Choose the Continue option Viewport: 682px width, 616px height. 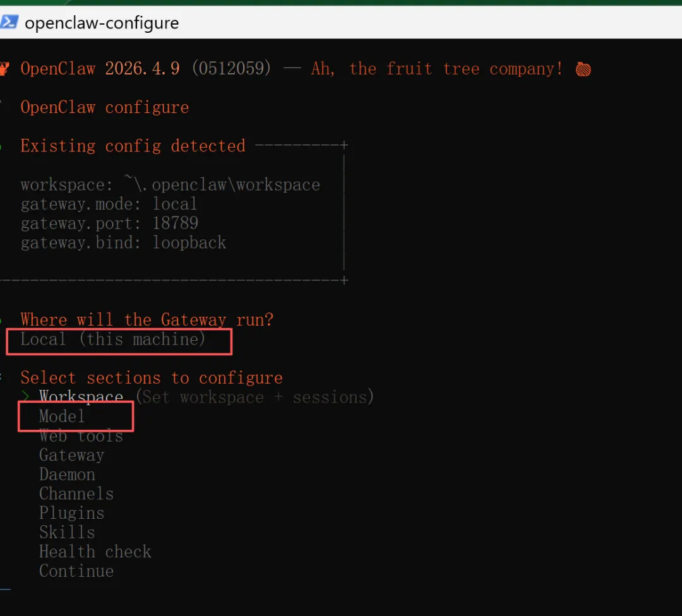coord(76,571)
